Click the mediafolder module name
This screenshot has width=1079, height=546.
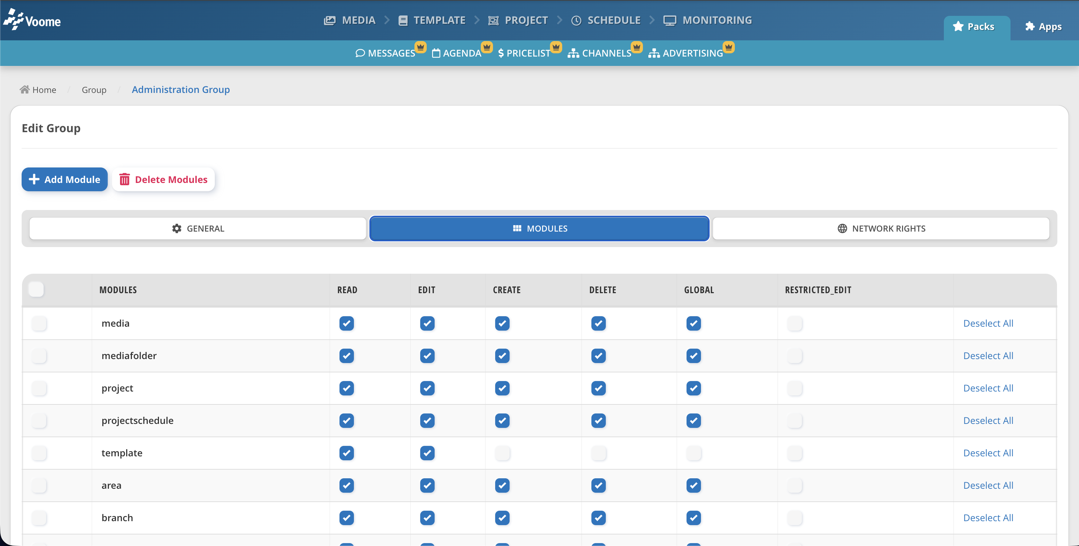point(129,355)
